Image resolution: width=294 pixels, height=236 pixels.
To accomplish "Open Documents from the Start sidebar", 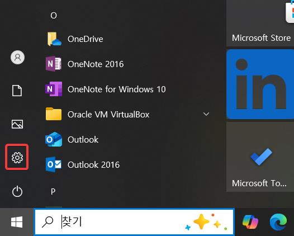I will tap(17, 91).
